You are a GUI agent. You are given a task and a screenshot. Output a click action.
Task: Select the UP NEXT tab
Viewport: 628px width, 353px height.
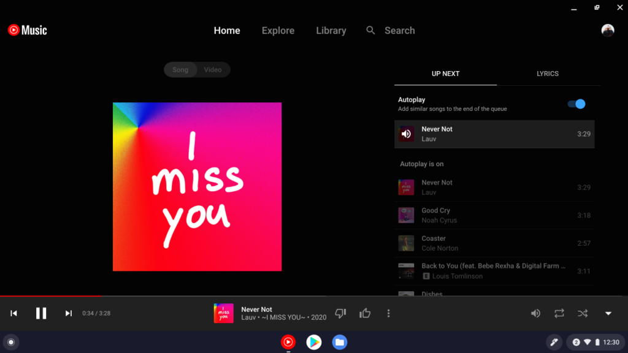(x=445, y=74)
